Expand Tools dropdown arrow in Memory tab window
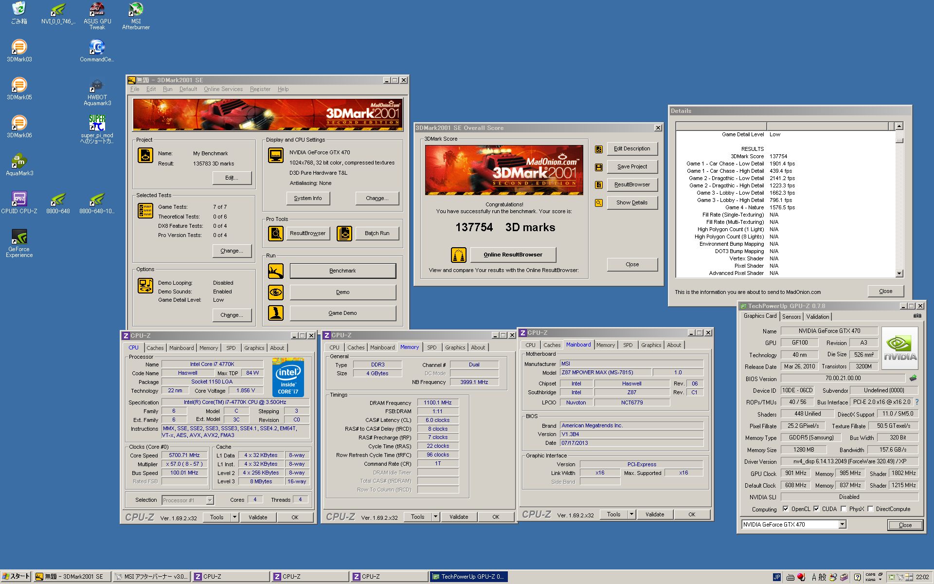 [435, 517]
